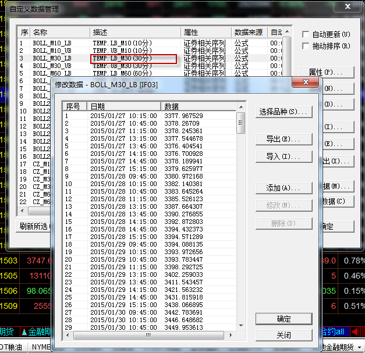Sort by the 日期 column header
Image resolution: width=365 pixels, height=353 pixels.
[123, 106]
